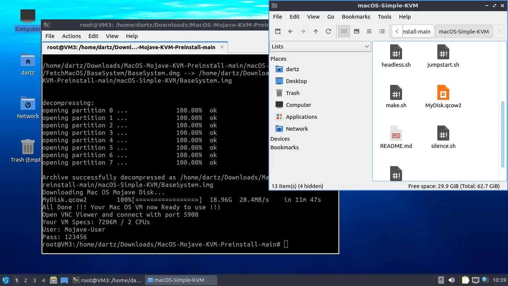Open Actions menu in terminal window
This screenshot has width=508, height=286.
click(x=71, y=36)
